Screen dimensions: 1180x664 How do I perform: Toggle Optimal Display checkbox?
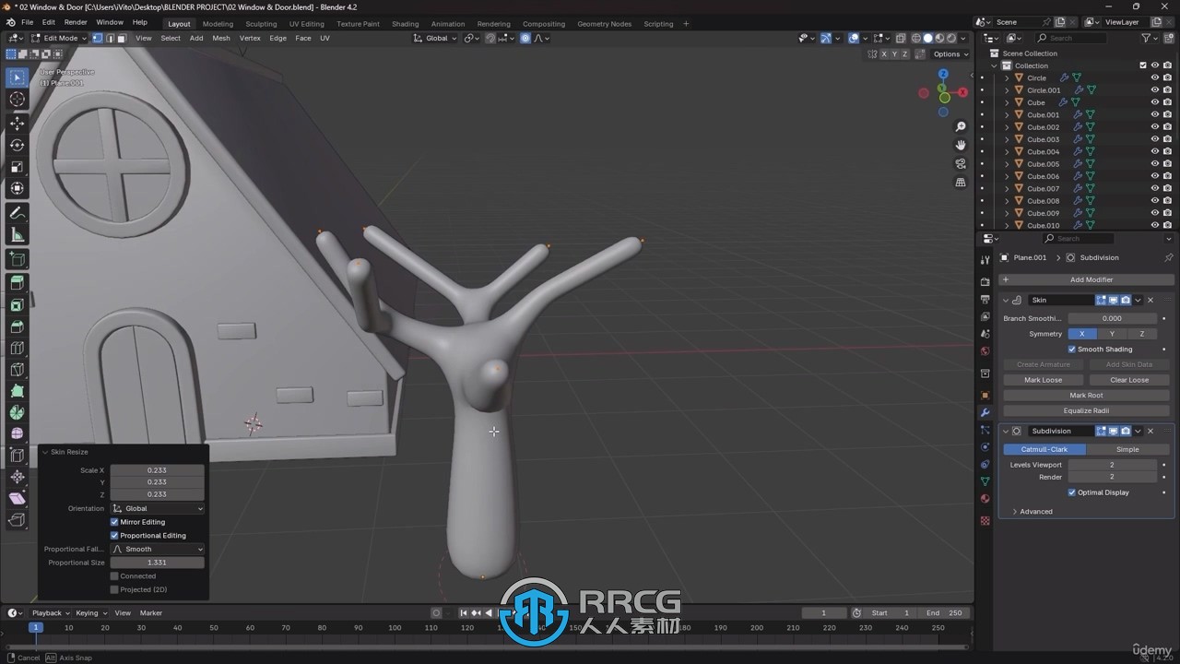coord(1072,492)
